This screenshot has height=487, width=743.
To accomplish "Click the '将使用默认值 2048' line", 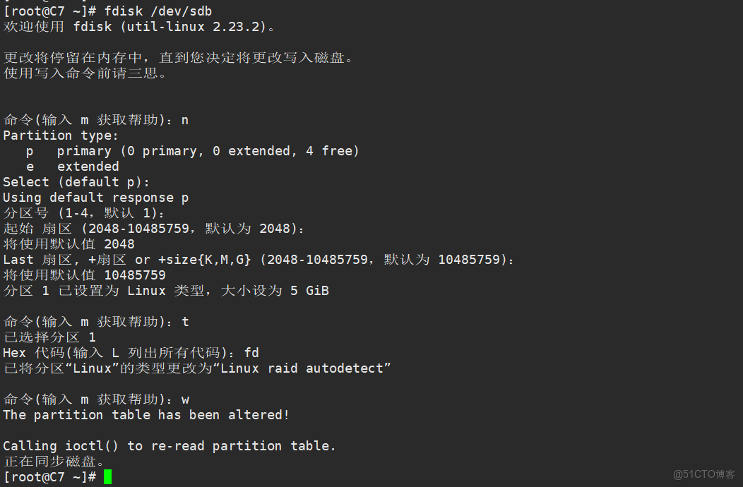I will [x=69, y=244].
